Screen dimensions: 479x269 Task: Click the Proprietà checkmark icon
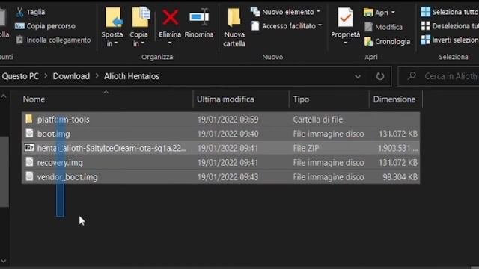(x=345, y=18)
